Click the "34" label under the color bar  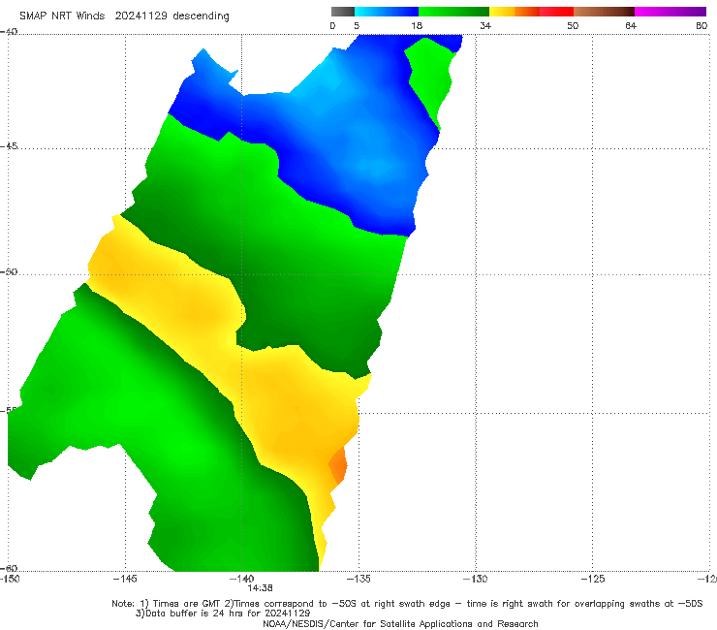485,26
